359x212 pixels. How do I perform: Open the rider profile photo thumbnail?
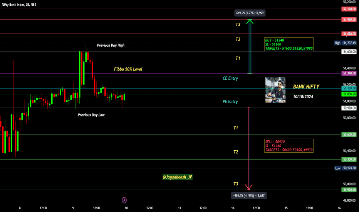(x=275, y=90)
